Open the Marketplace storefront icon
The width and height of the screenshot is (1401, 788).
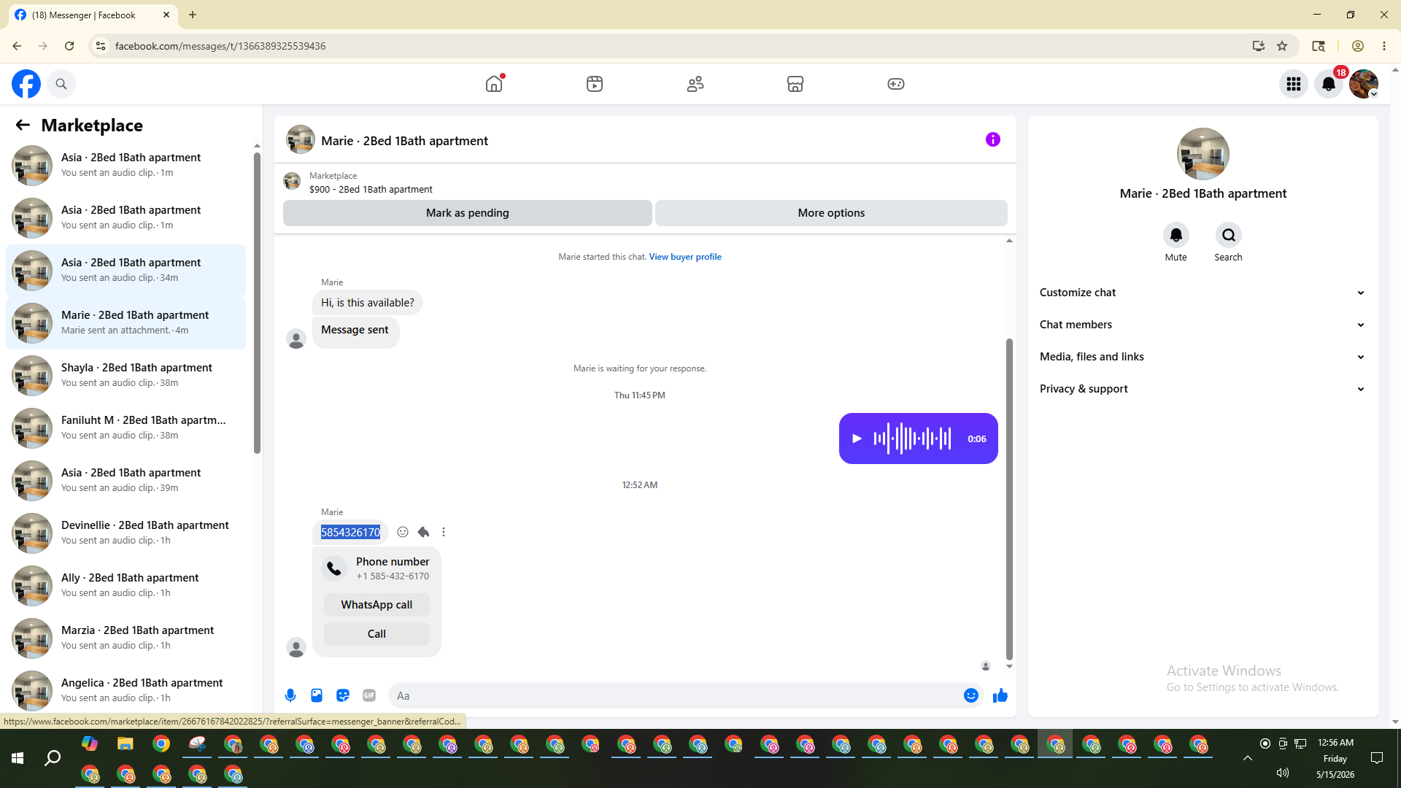point(795,84)
